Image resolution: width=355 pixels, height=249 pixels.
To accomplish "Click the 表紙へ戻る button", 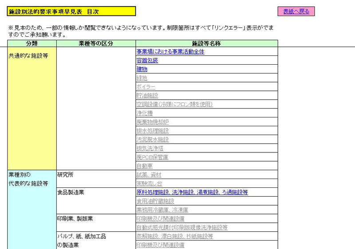I will (296, 12).
